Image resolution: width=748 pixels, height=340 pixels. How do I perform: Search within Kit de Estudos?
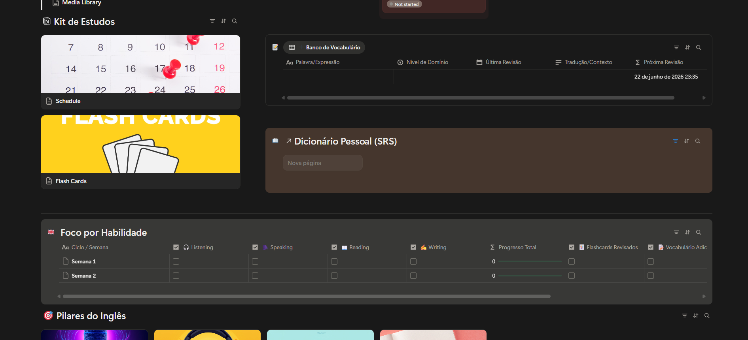point(235,21)
